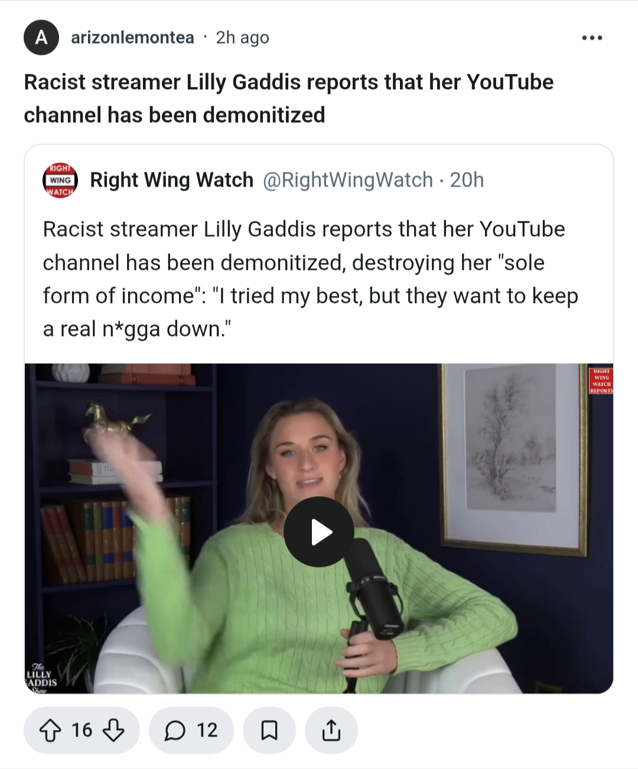The width and height of the screenshot is (638, 769).
Task: Click the Right Wing Watch Reports video badge
Action: 601,380
